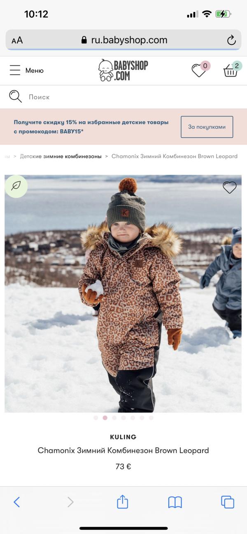
Task: Open Safari bookmarks book icon
Action: point(175,502)
